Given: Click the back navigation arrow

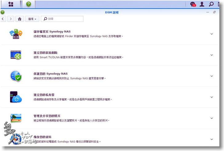Looking at the screenshot, I should [x=3, y=19].
